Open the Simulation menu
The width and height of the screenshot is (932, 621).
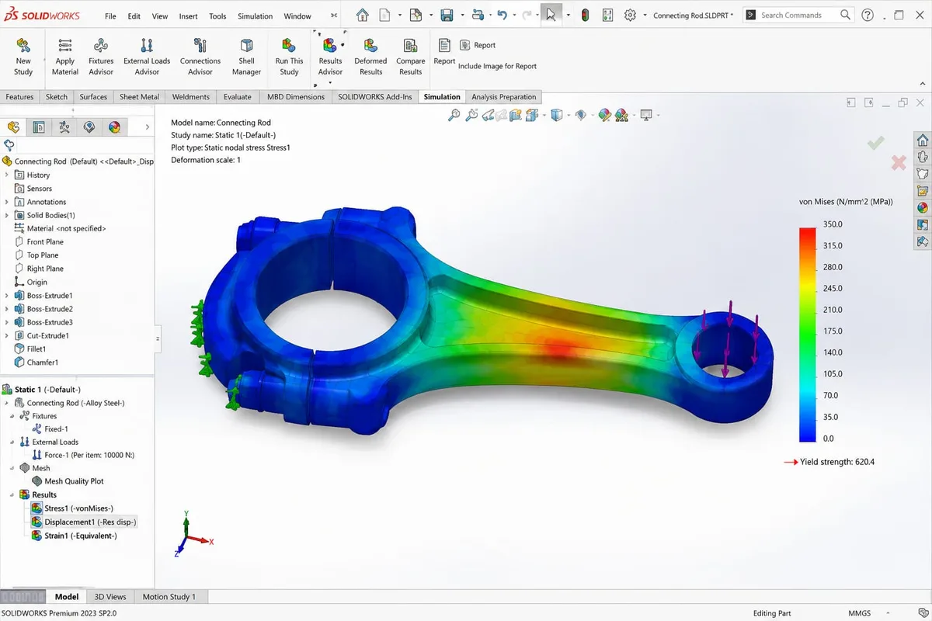(x=255, y=16)
